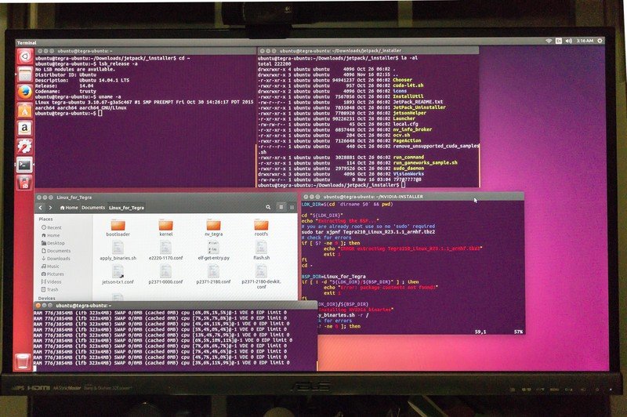The width and height of the screenshot is (627, 417).
Task: Select the elf-get-entry.py file
Action: (213, 251)
